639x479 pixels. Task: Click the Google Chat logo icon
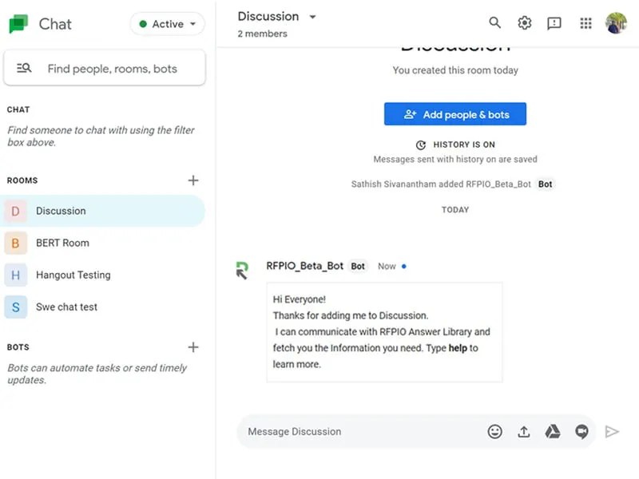pos(18,23)
